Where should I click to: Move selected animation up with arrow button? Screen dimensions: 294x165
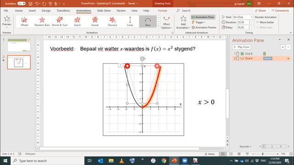pyautogui.click(x=283, y=47)
